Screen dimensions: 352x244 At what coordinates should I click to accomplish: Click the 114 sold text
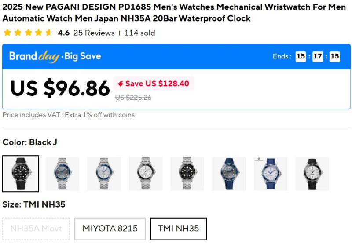click(x=139, y=33)
